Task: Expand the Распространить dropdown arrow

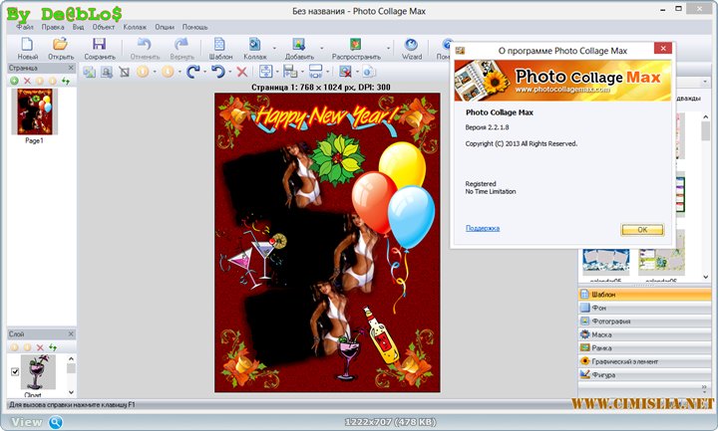Action: [x=389, y=46]
